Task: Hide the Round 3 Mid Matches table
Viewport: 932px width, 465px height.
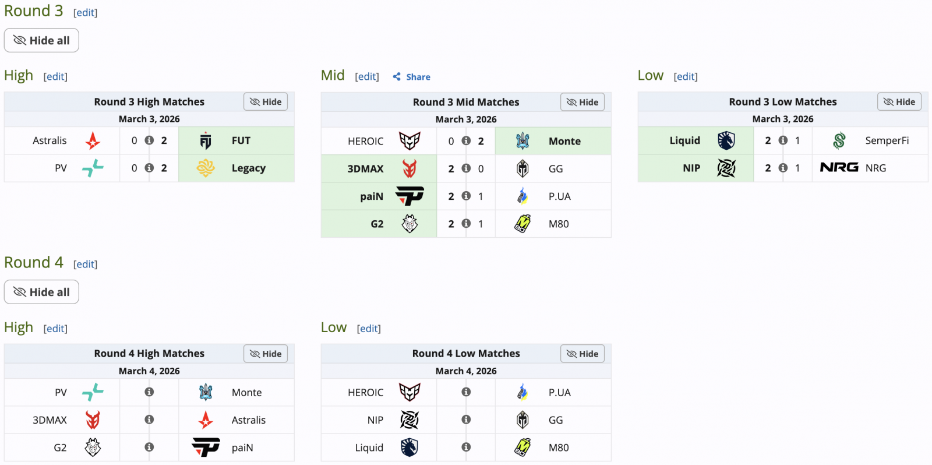Action: point(582,103)
